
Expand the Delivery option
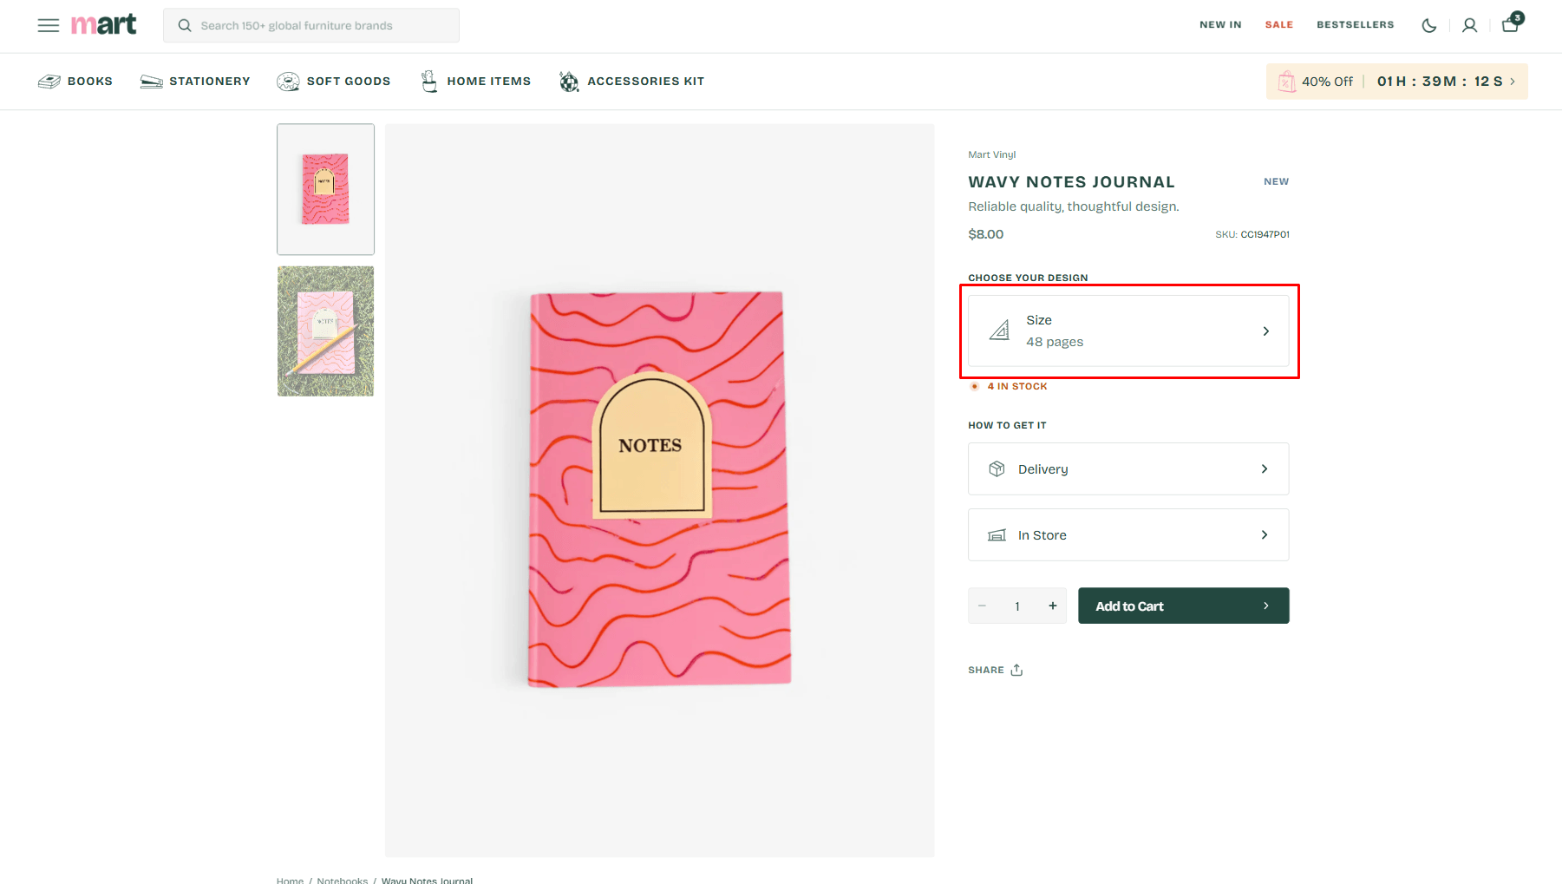click(1128, 469)
